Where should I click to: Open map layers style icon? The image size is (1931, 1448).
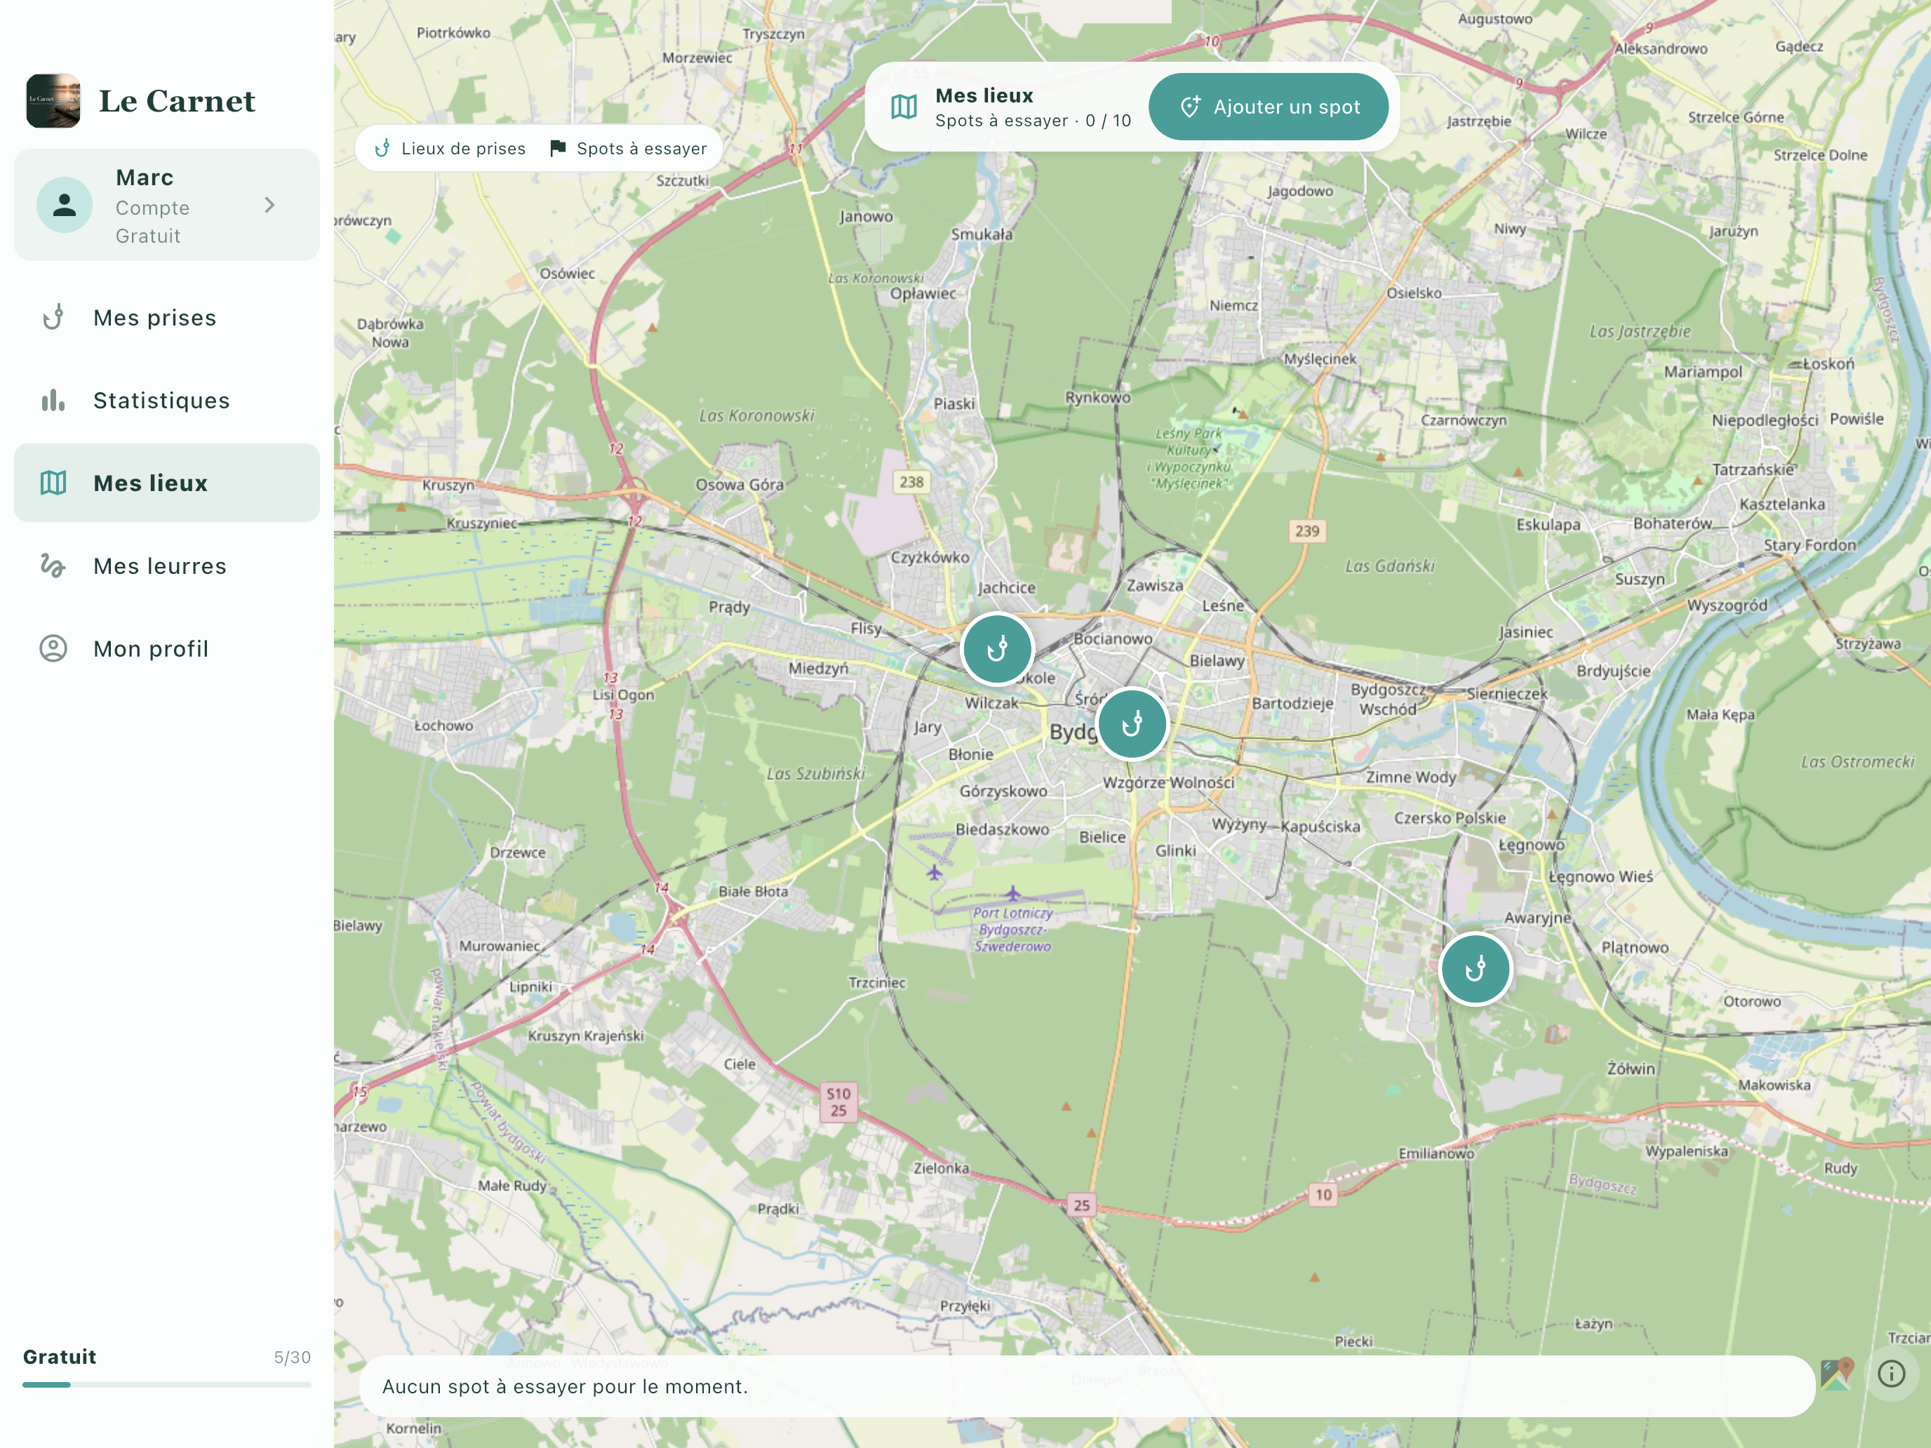point(1838,1374)
